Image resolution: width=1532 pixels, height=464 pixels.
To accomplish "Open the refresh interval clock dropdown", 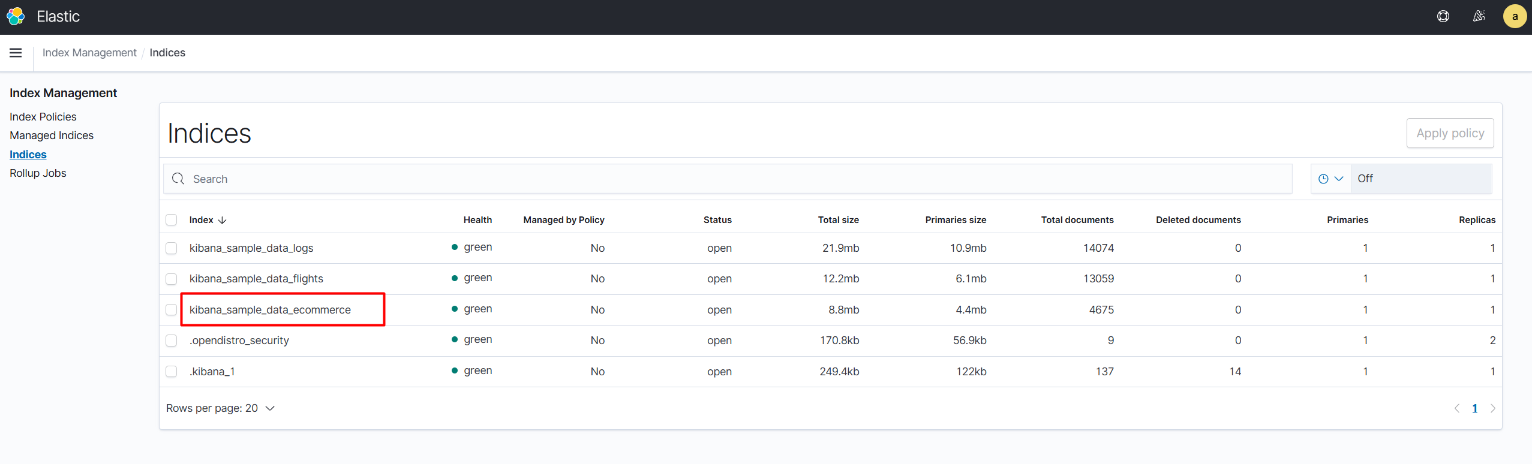I will tap(1330, 179).
